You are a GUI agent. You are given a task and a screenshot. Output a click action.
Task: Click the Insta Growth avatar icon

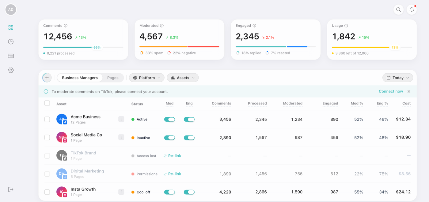click(x=62, y=192)
